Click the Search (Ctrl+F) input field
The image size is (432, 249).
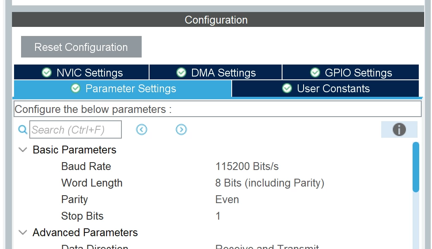(76, 129)
